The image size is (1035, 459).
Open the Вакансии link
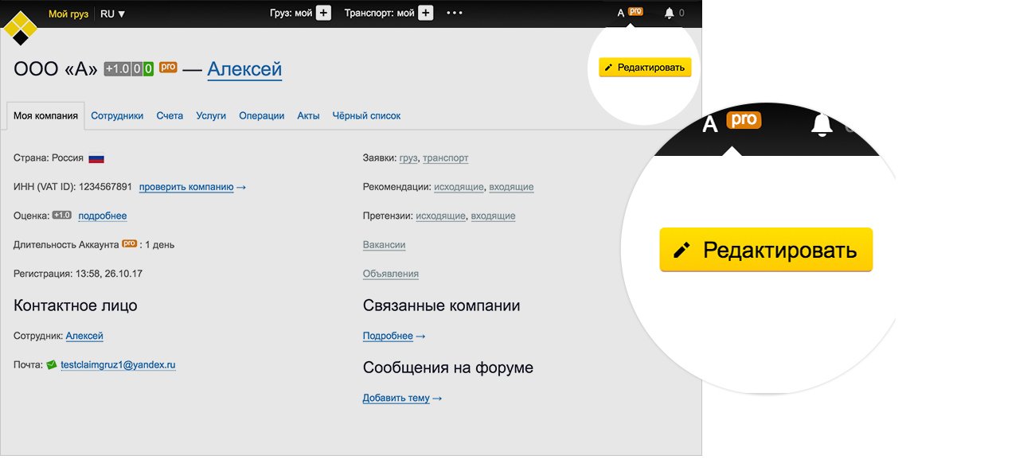(x=384, y=244)
